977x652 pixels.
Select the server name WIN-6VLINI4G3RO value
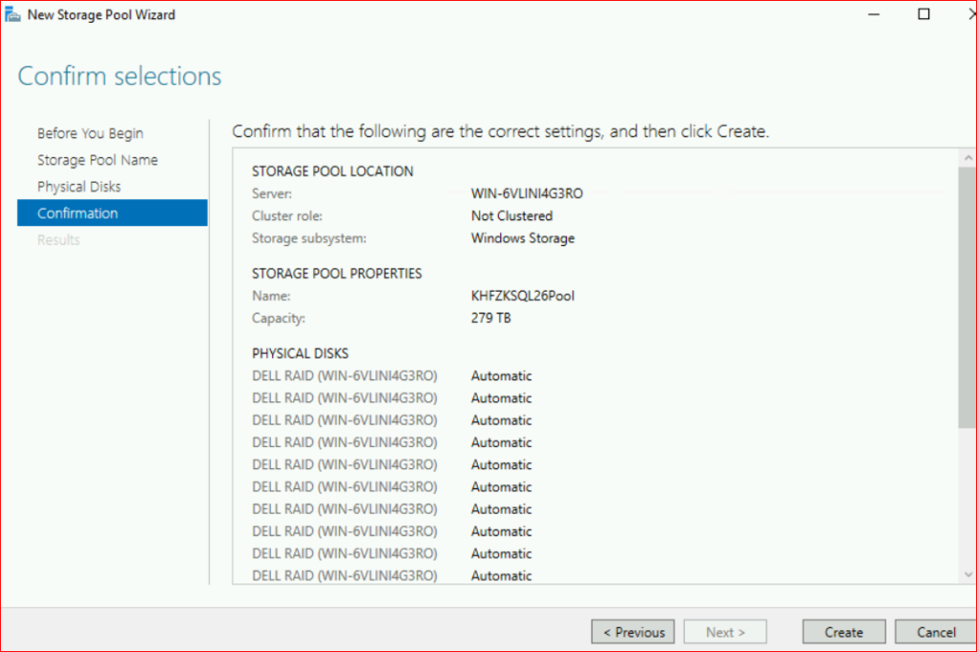pos(526,194)
